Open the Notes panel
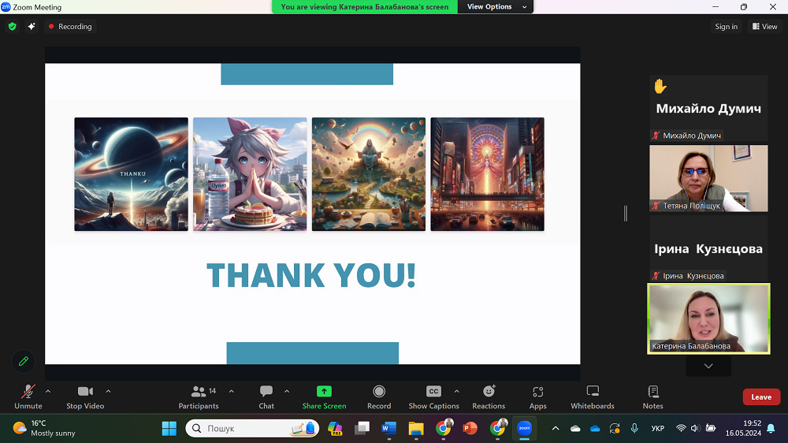Screen dimensions: 788x443 click(652, 396)
